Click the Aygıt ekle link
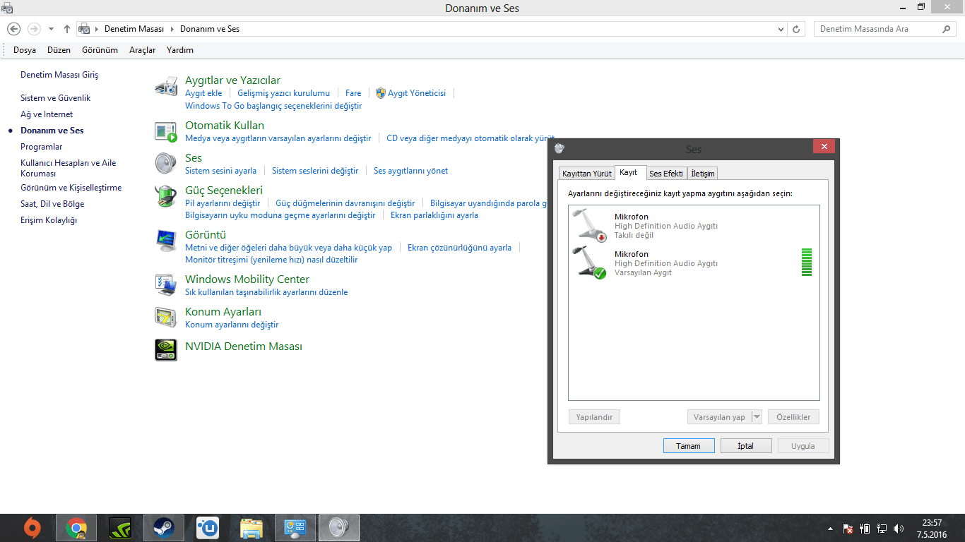This screenshot has height=542, width=965. point(203,93)
